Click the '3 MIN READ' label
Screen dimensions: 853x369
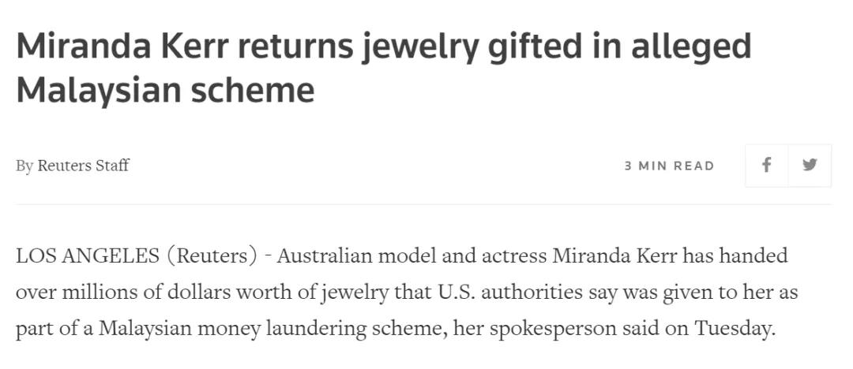(669, 166)
